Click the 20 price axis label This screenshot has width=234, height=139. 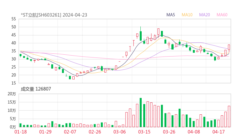14,75
